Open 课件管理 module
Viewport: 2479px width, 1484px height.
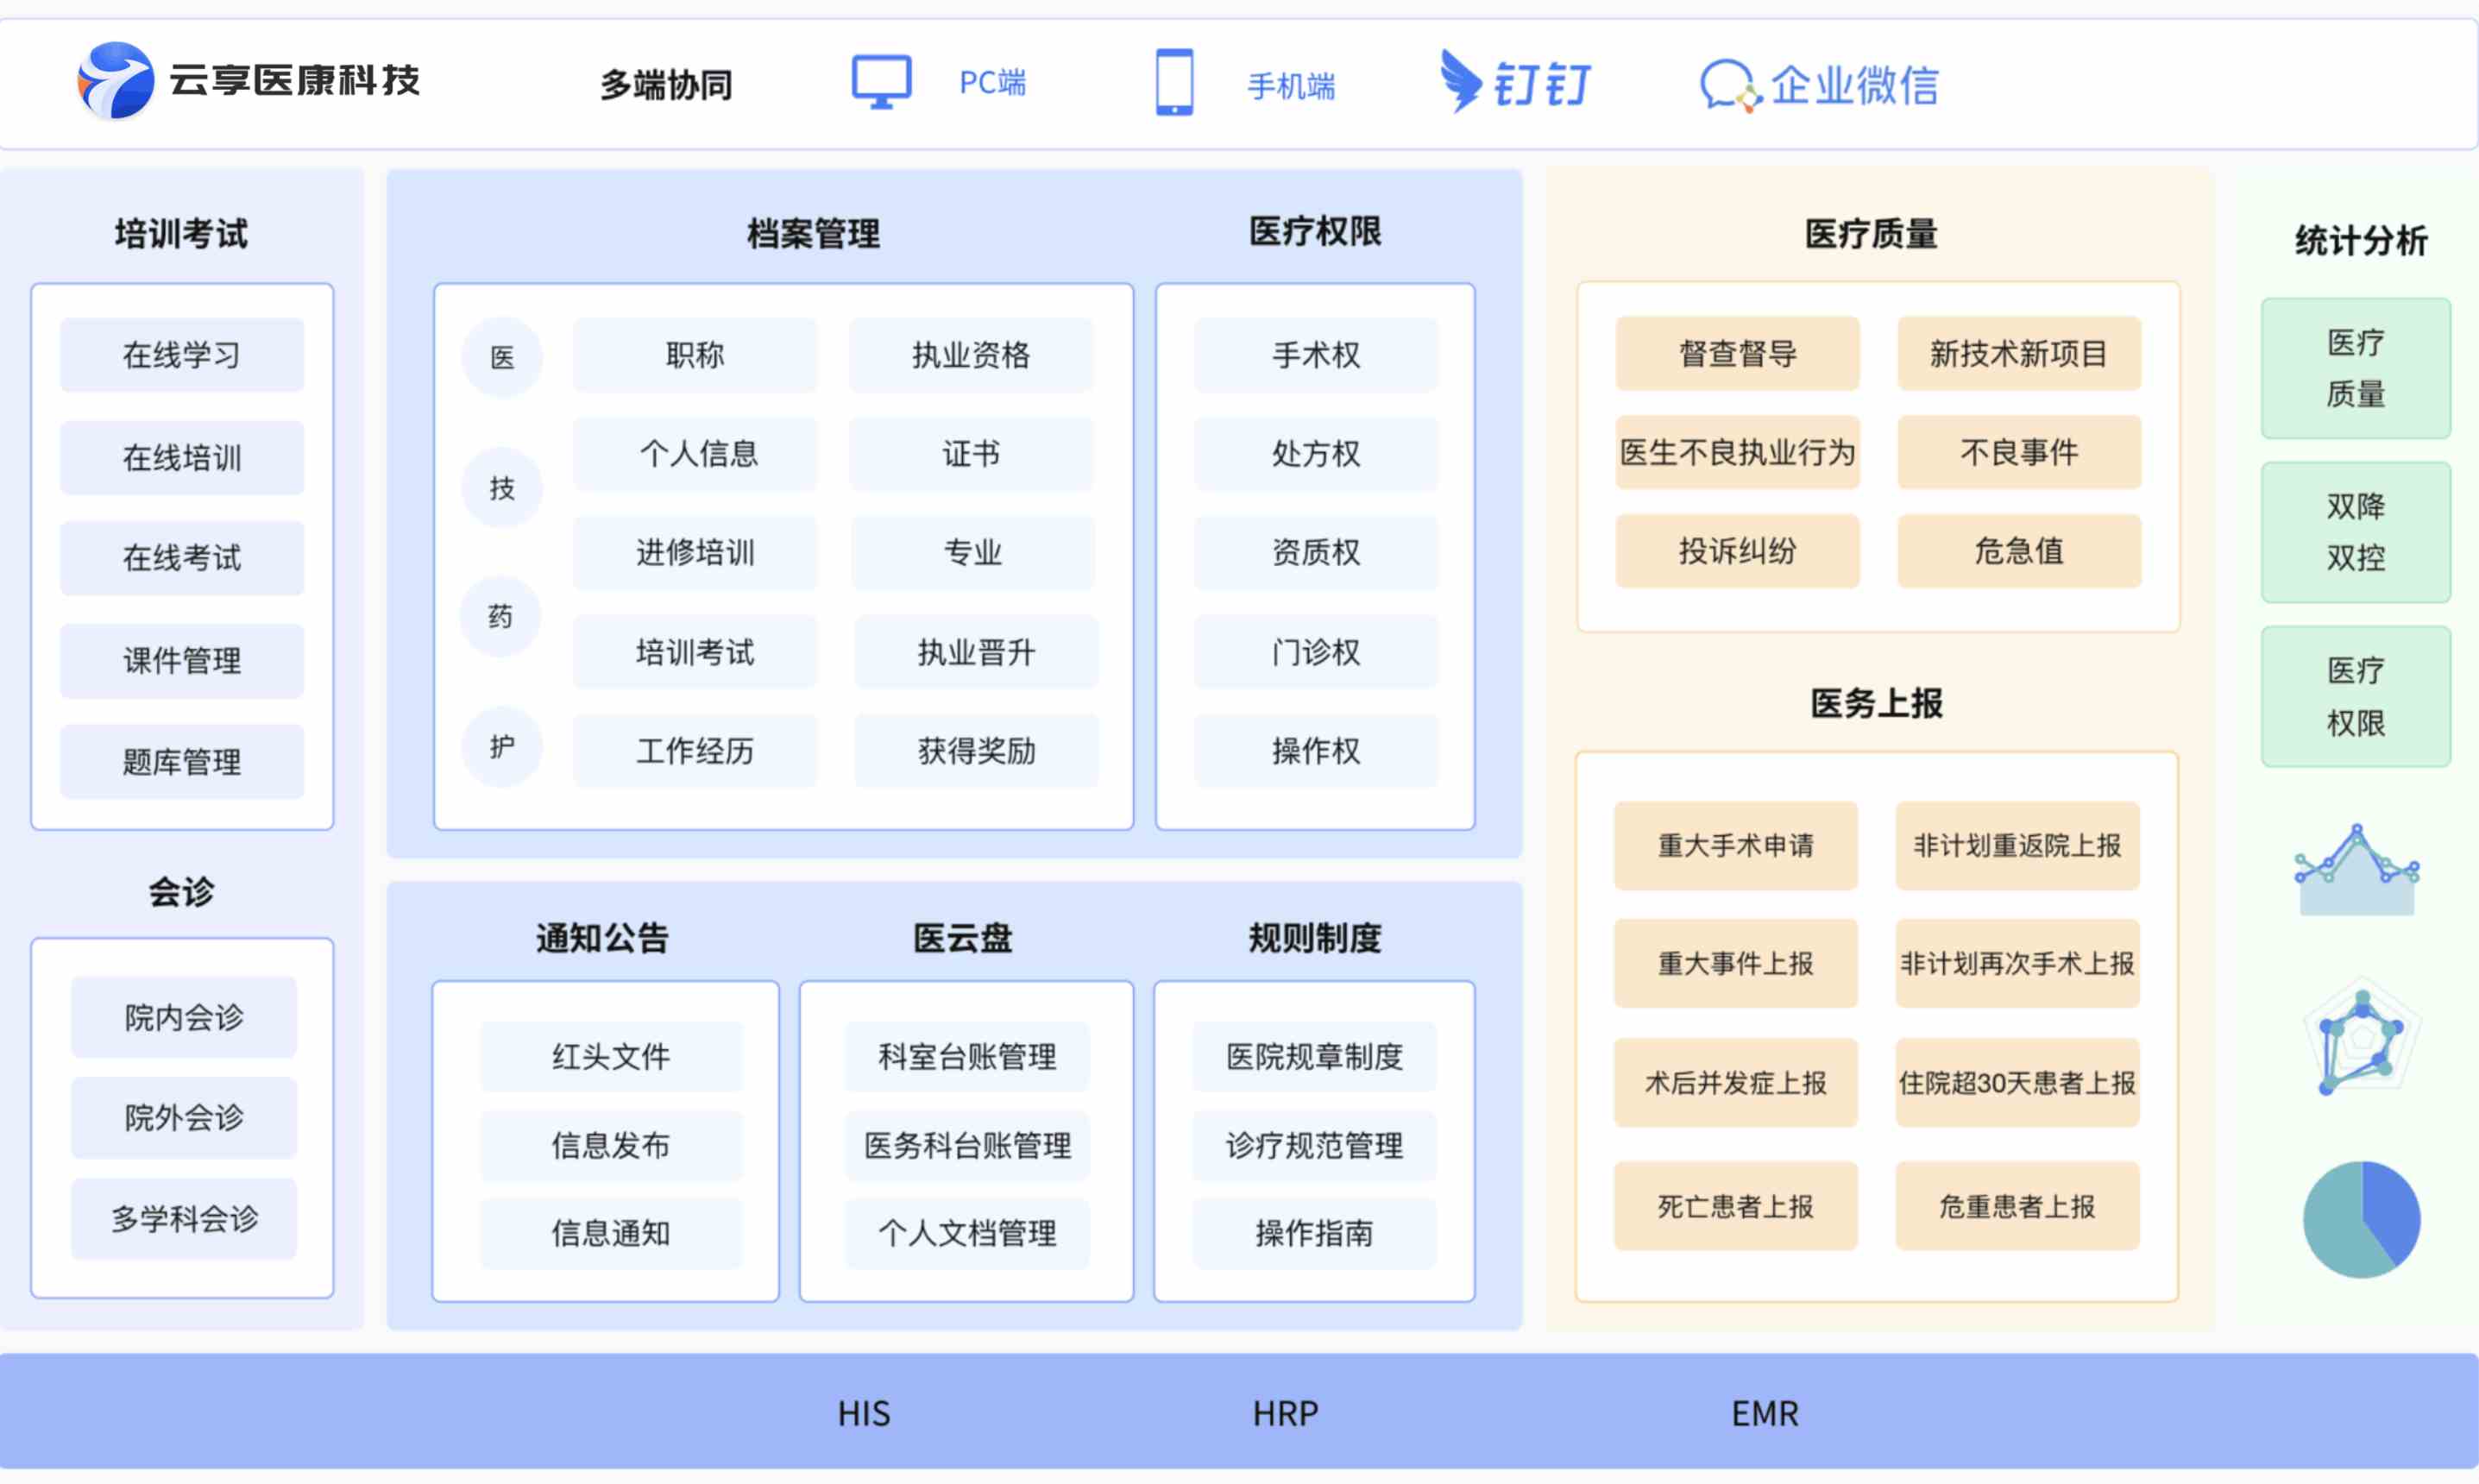pos(182,660)
